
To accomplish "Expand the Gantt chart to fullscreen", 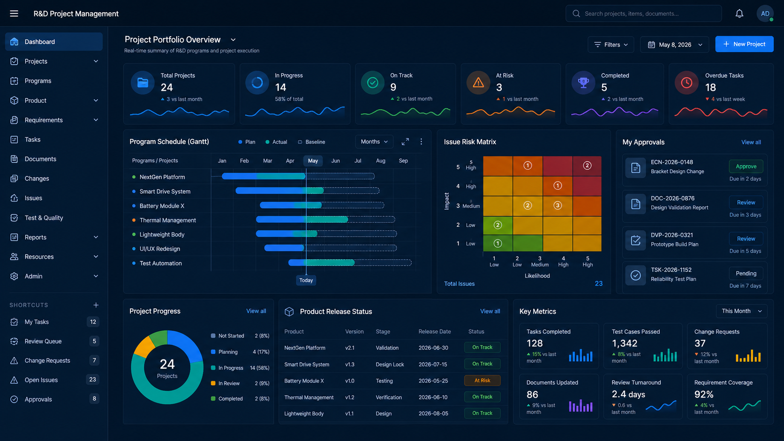I will (405, 142).
